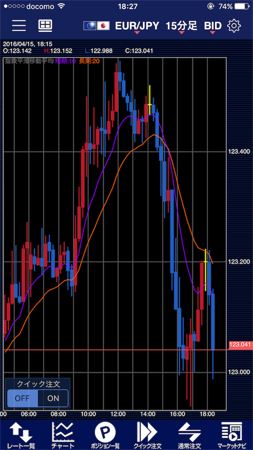
Task: Switch BID price type dropdown
Action: (x=213, y=27)
